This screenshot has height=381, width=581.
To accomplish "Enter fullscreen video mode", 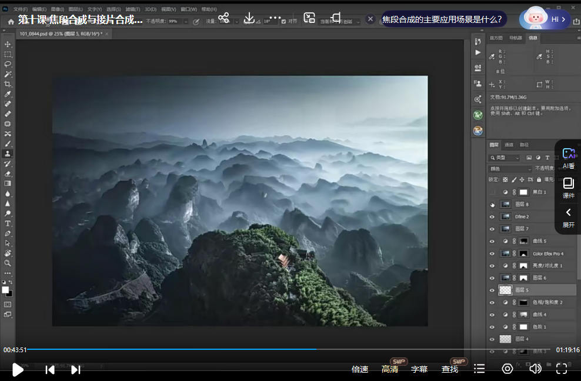I will (561, 369).
